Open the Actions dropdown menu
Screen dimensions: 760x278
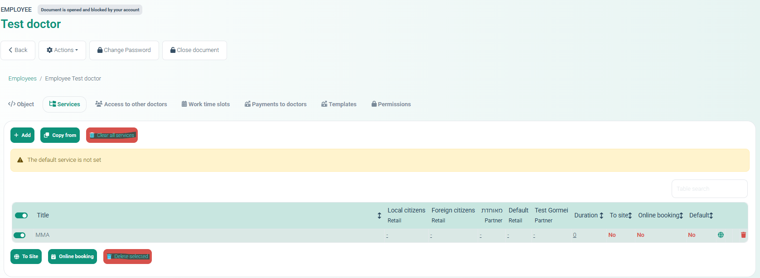(62, 50)
